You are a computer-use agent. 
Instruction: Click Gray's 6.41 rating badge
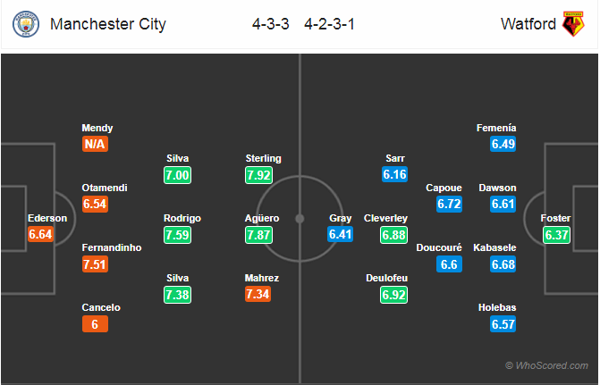coord(340,234)
